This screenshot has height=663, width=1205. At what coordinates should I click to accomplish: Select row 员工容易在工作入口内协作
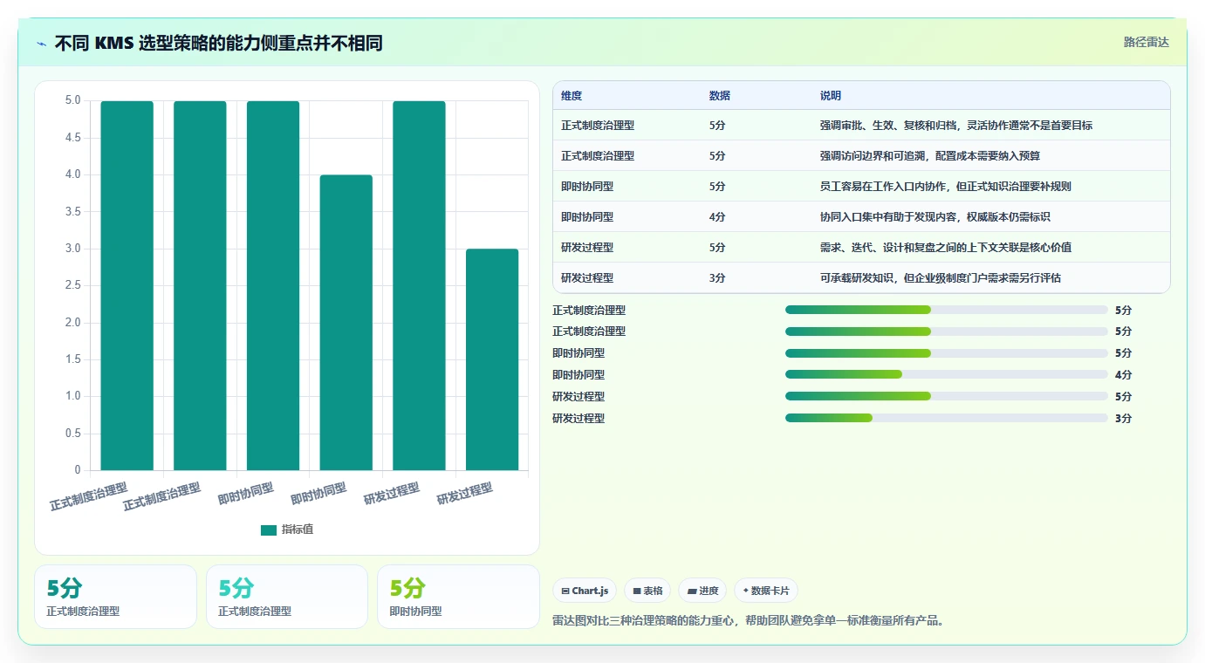[x=861, y=186]
